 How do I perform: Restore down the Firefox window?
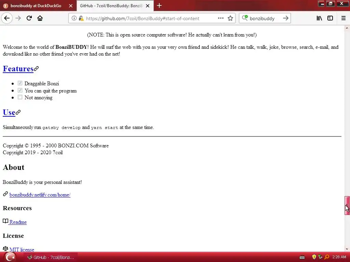click(331, 3)
